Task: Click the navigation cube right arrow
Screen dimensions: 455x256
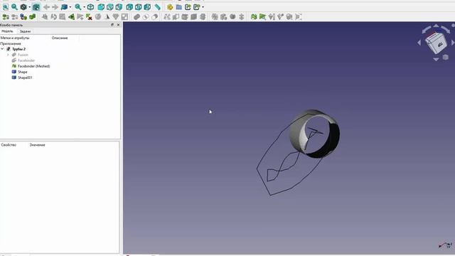Action: [452, 43]
